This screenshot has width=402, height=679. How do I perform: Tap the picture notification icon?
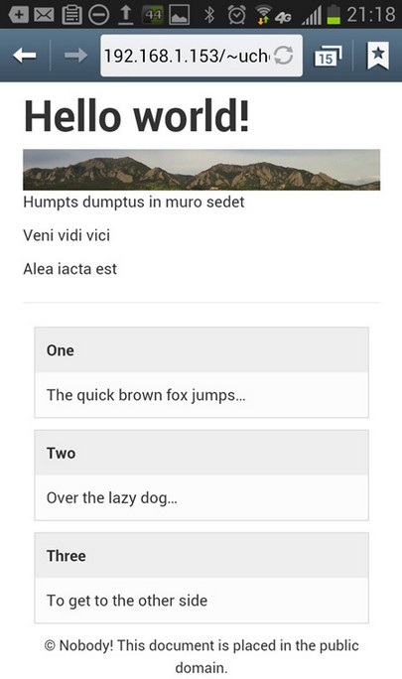pyautogui.click(x=179, y=15)
